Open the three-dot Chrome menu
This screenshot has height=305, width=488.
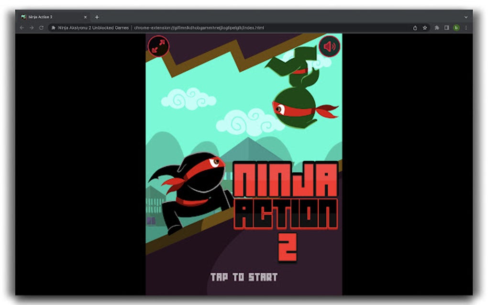point(466,28)
